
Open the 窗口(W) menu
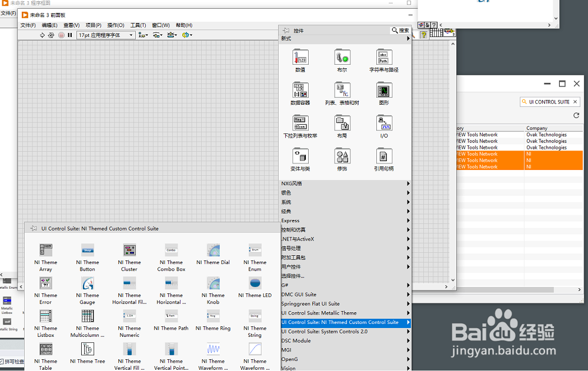click(161, 25)
